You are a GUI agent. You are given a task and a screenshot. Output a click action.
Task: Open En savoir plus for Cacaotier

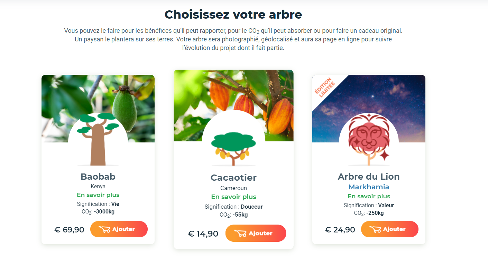(233, 197)
